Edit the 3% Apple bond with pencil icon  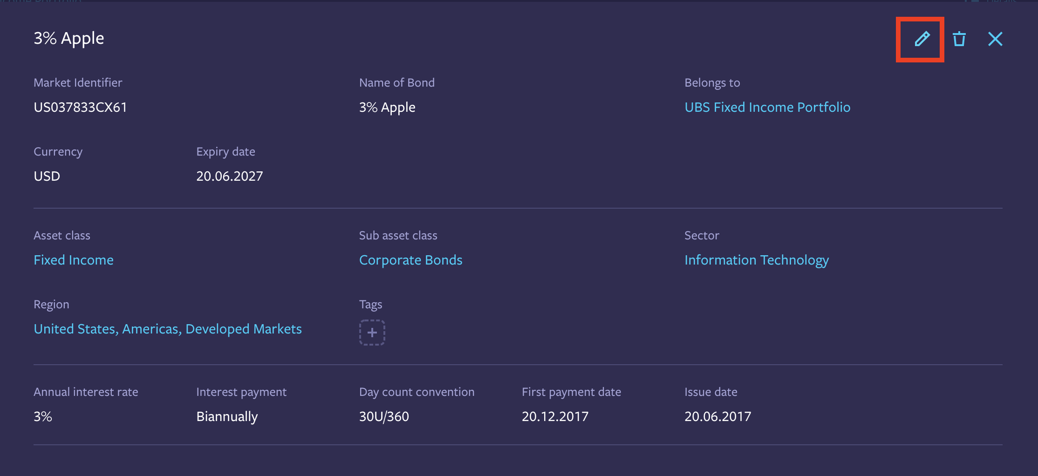(x=922, y=39)
